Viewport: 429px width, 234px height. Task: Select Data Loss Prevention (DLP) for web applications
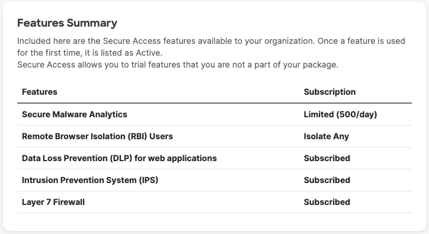[x=119, y=158]
